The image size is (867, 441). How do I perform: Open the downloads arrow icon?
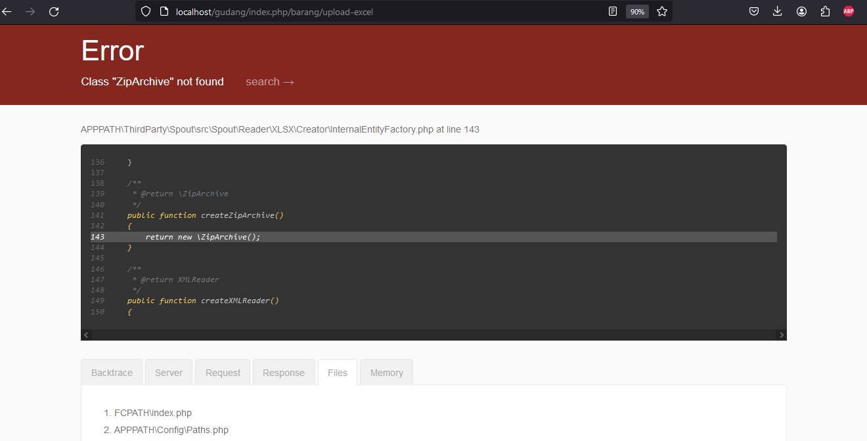tap(778, 11)
